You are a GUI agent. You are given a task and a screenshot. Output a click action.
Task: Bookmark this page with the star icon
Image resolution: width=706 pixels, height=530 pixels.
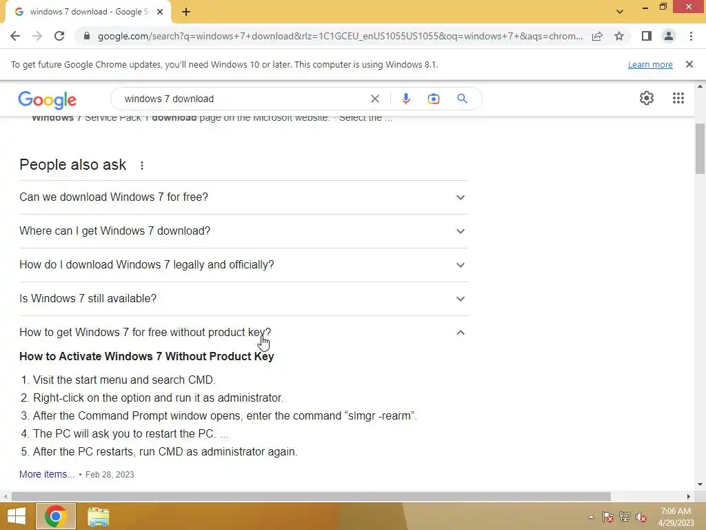pyautogui.click(x=619, y=36)
